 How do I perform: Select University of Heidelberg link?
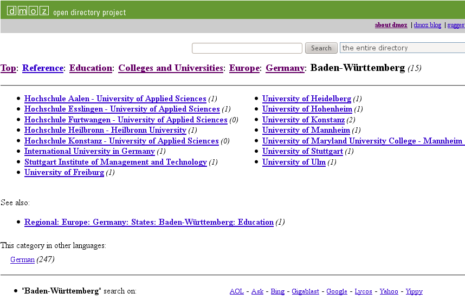(306, 99)
